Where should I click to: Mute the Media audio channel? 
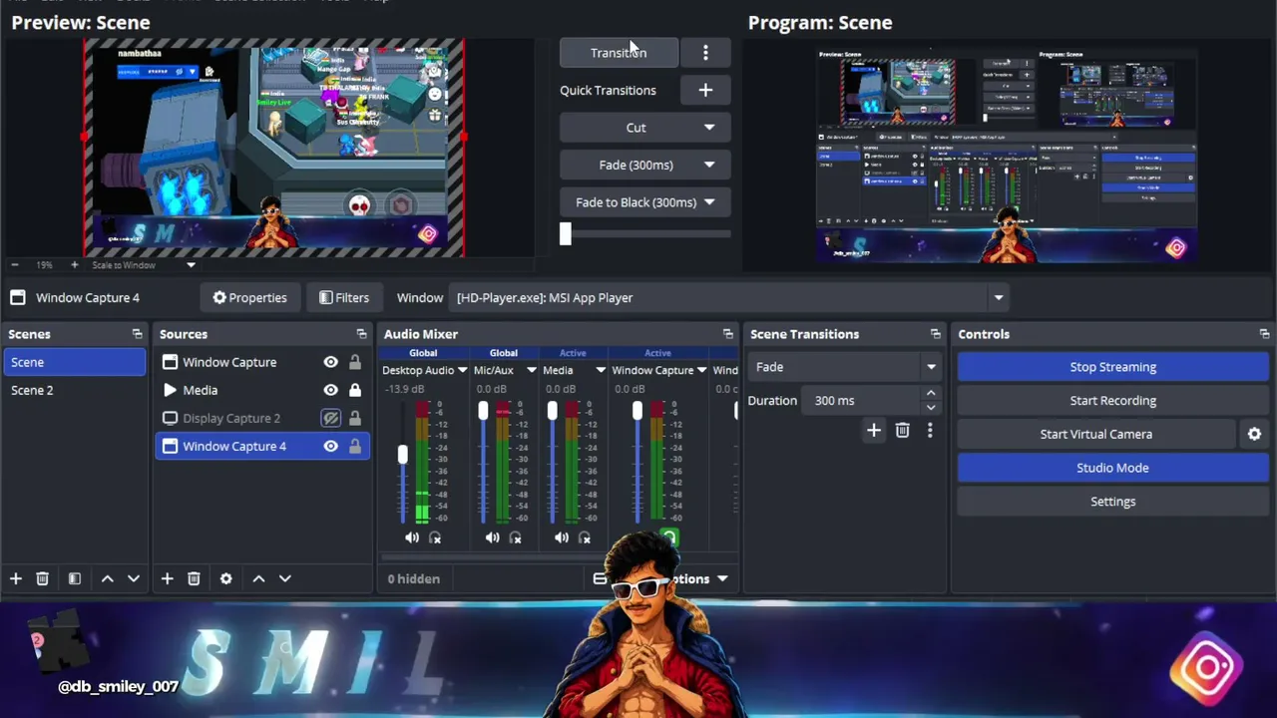click(562, 538)
